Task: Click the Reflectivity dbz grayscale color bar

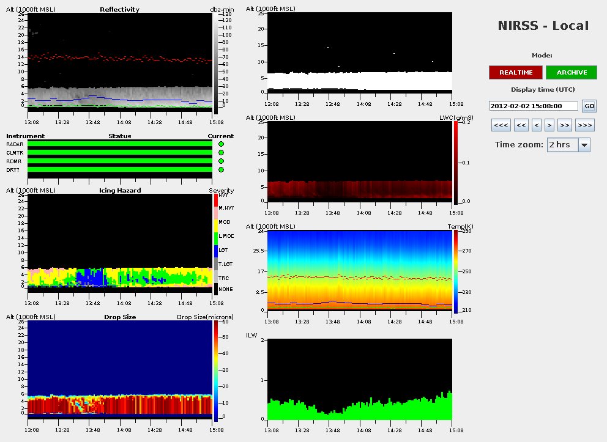Action: coord(215,64)
